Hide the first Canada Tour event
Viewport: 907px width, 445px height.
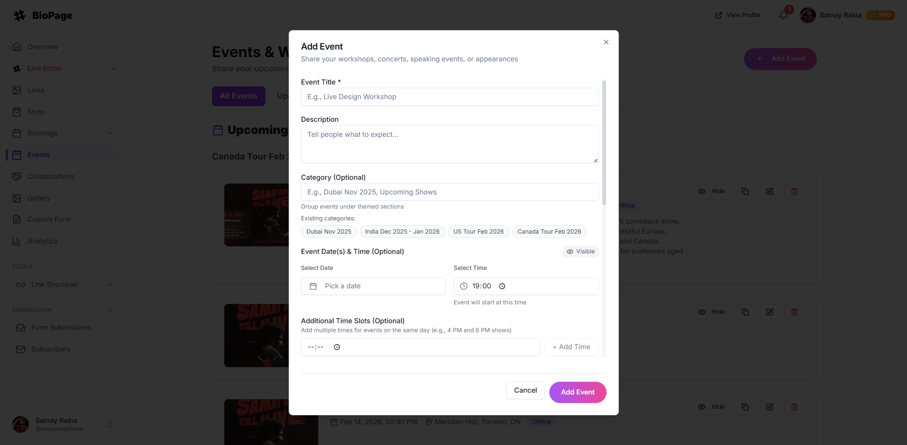tap(712, 191)
